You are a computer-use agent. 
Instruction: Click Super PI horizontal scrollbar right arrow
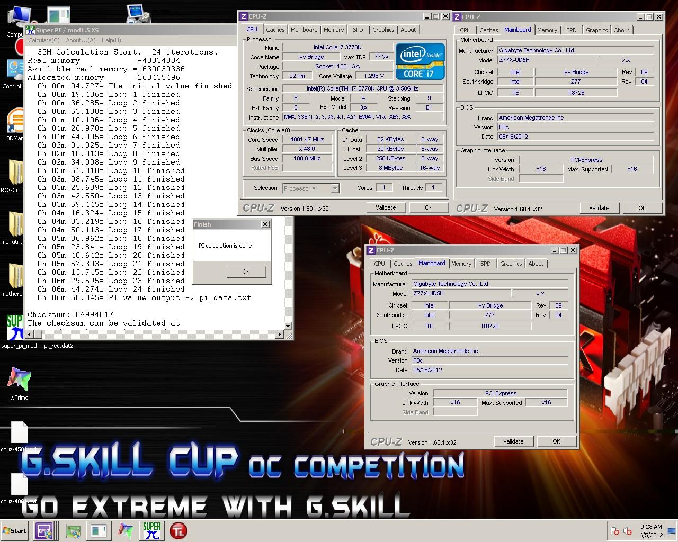click(280, 334)
